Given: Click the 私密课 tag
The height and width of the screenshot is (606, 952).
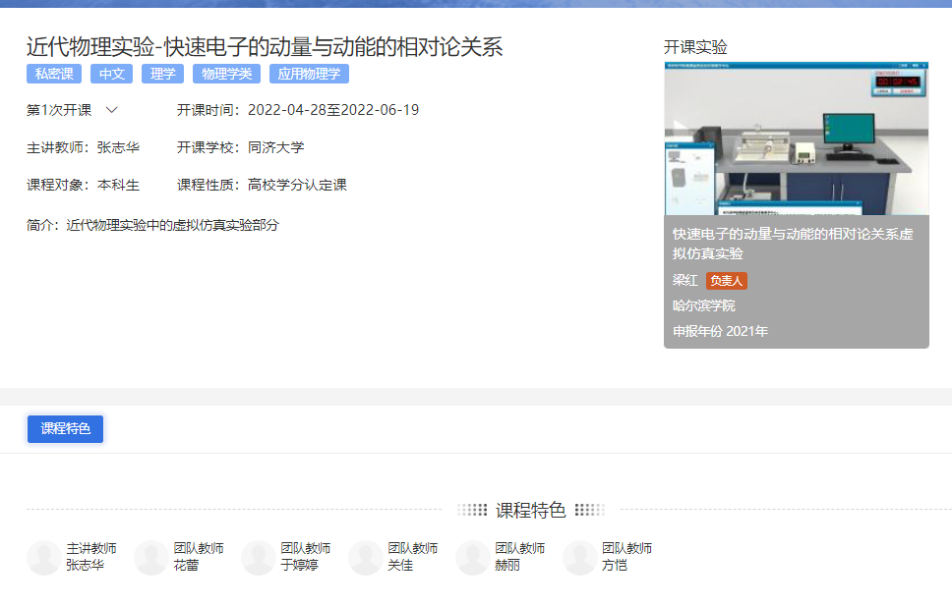Looking at the screenshot, I should [54, 74].
